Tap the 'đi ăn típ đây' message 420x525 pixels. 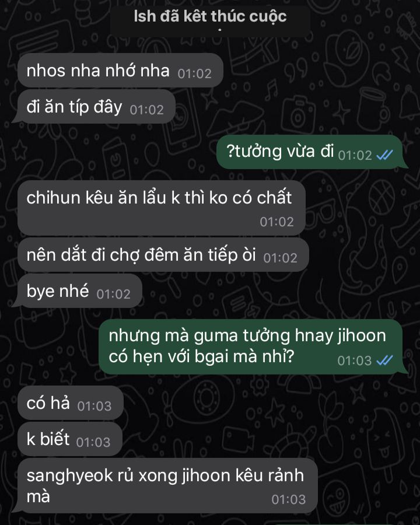tap(95, 107)
